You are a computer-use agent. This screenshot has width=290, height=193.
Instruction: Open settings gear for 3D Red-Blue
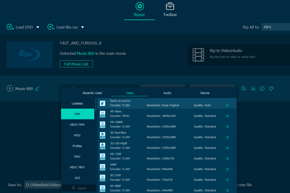[x=227, y=137]
